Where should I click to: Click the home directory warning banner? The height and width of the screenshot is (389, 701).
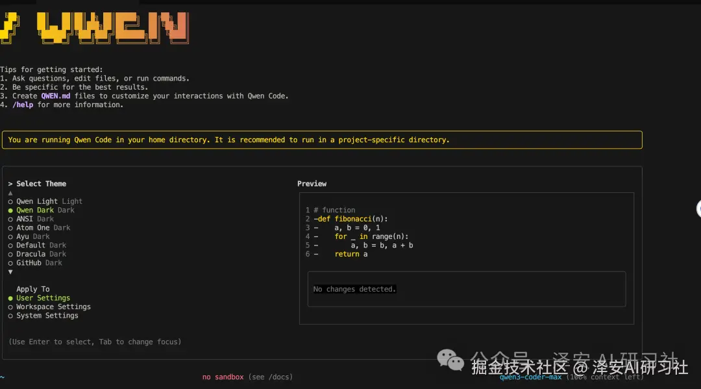click(x=322, y=140)
